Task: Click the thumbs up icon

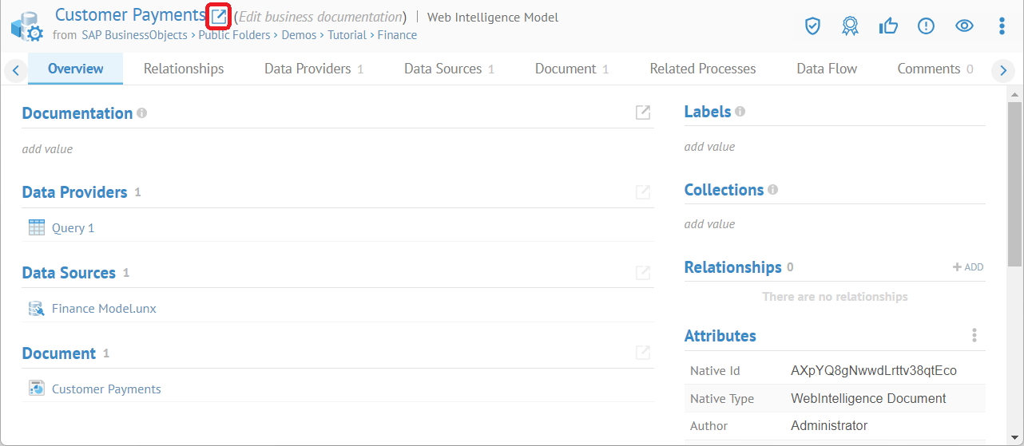Action: tap(887, 26)
